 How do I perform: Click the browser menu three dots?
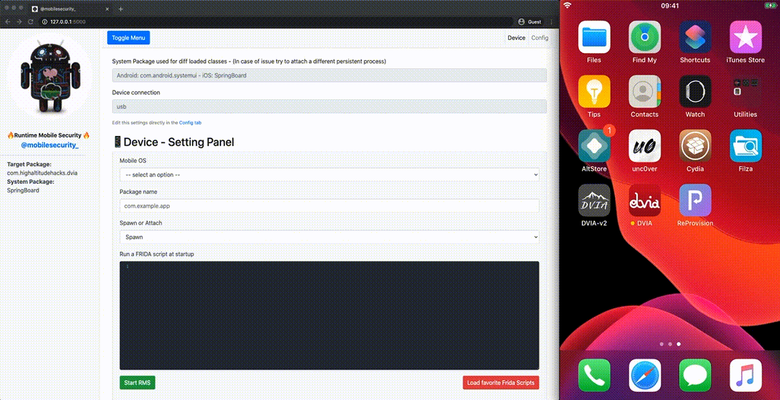tap(551, 21)
